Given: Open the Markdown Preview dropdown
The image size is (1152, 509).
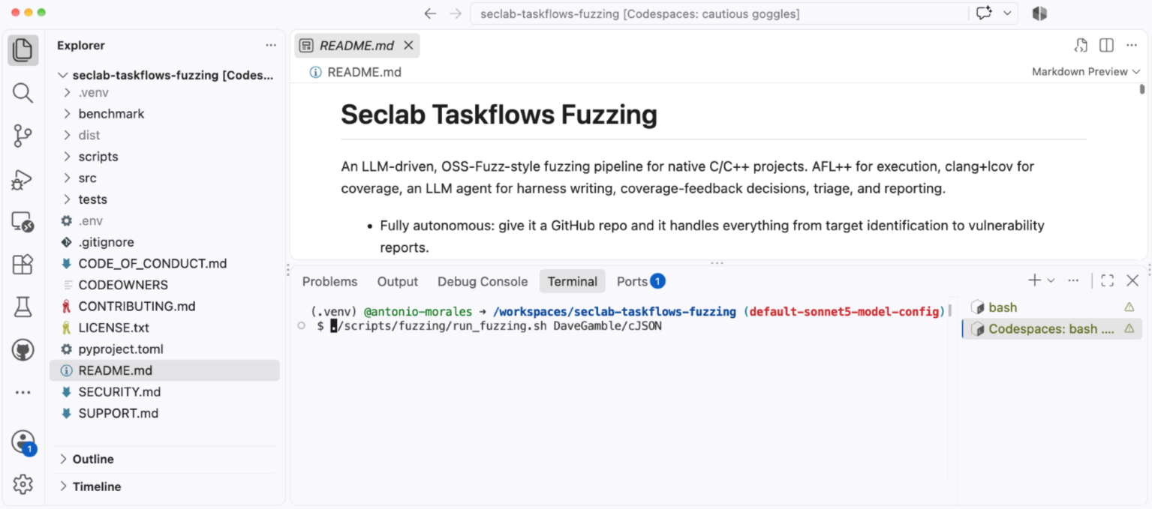Looking at the screenshot, I should click(x=1086, y=72).
